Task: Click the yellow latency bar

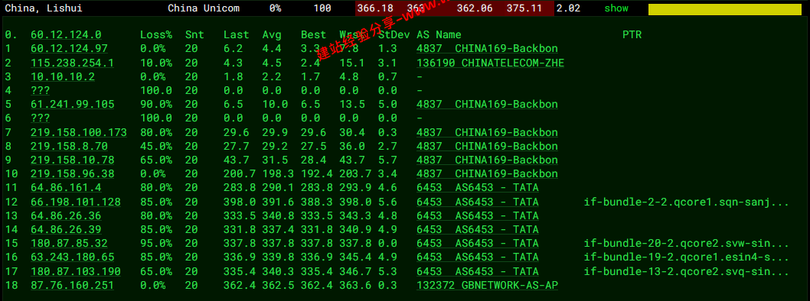Action: tap(725, 9)
